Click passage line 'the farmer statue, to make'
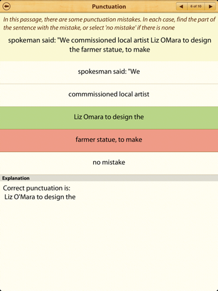The image size is (218, 291). [x=110, y=50]
